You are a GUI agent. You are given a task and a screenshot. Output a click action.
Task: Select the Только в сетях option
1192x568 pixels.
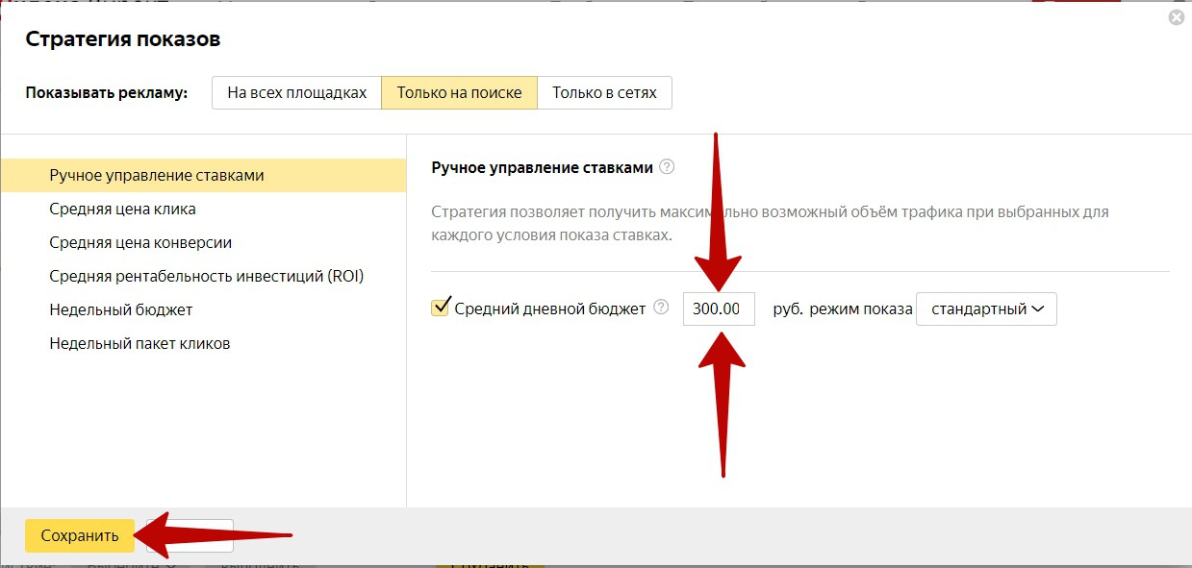click(x=604, y=93)
